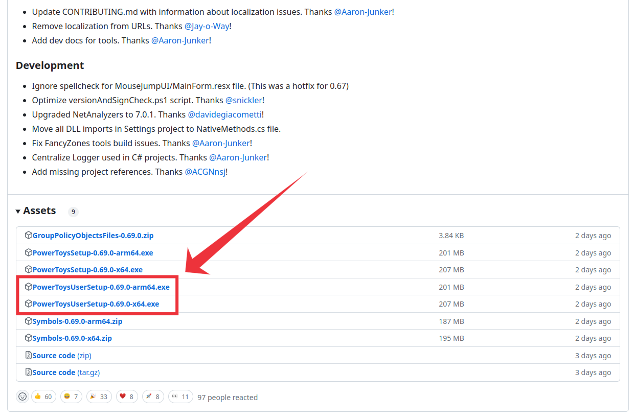Open @Aaron-Junker's profile link
The image size is (634, 420).
coord(363,11)
